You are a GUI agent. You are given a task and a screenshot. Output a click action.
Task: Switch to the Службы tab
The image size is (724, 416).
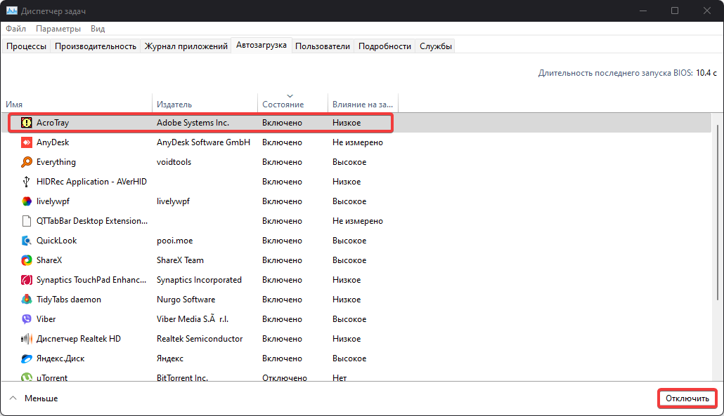[x=435, y=46]
